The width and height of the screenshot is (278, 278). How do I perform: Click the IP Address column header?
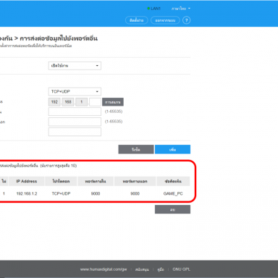[x=27, y=181]
